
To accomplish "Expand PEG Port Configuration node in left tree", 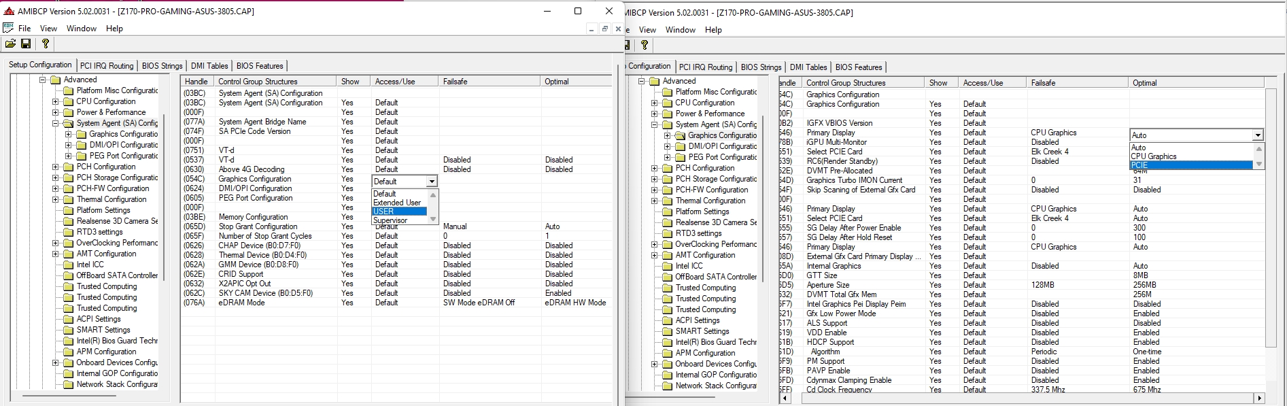I will tap(68, 156).
